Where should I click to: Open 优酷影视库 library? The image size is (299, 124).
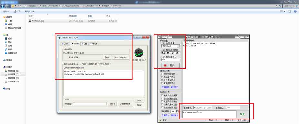[11, 53]
